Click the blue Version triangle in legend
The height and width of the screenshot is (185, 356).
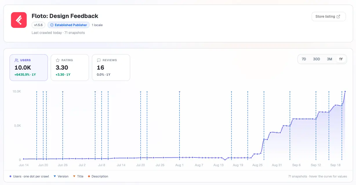coord(55,176)
